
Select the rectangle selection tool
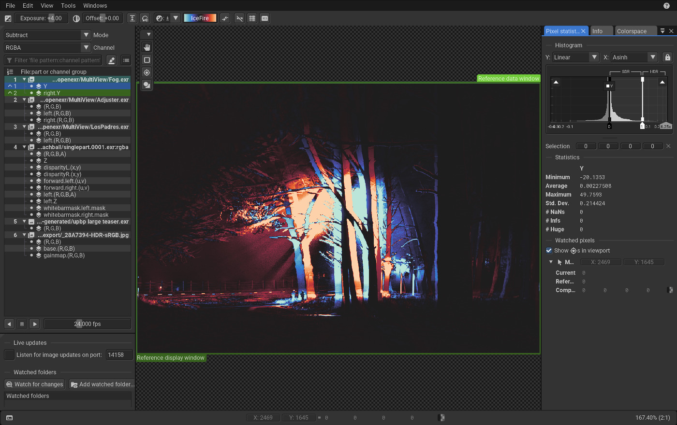click(x=147, y=60)
